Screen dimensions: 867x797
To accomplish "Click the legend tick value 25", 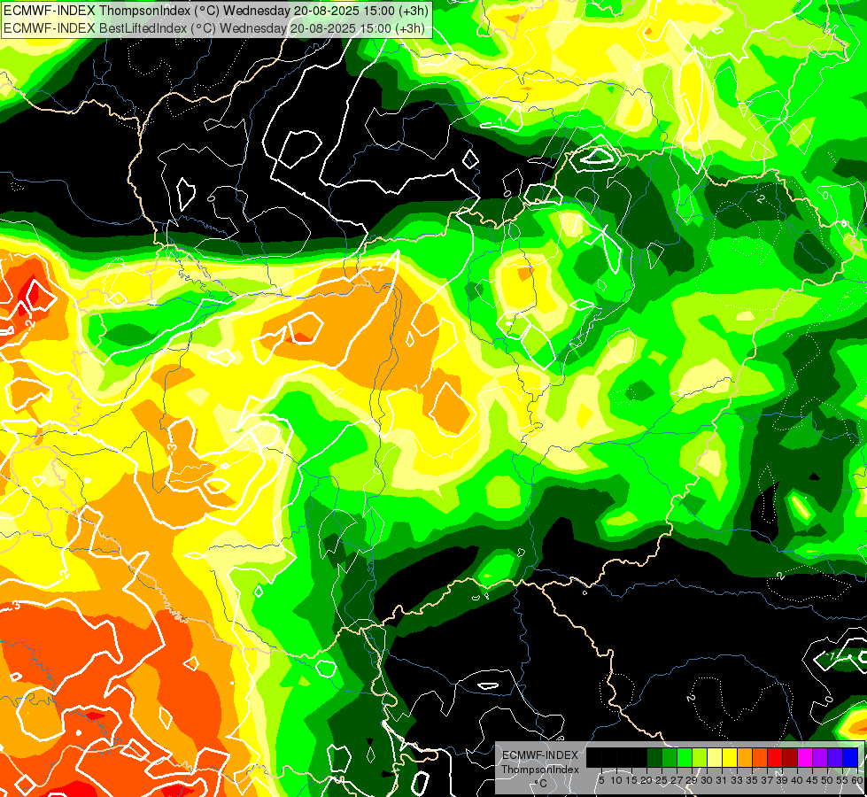I will 662,780.
